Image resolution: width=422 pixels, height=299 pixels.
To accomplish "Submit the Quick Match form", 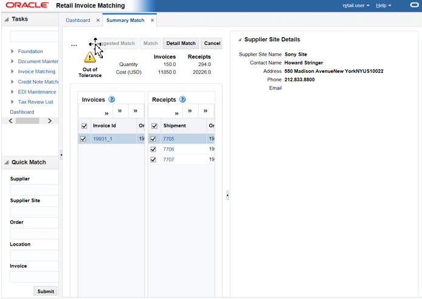I will tap(46, 291).
